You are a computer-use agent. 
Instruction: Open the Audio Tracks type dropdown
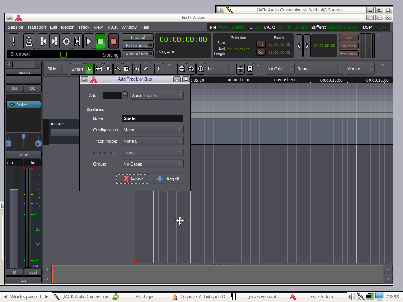point(157,96)
